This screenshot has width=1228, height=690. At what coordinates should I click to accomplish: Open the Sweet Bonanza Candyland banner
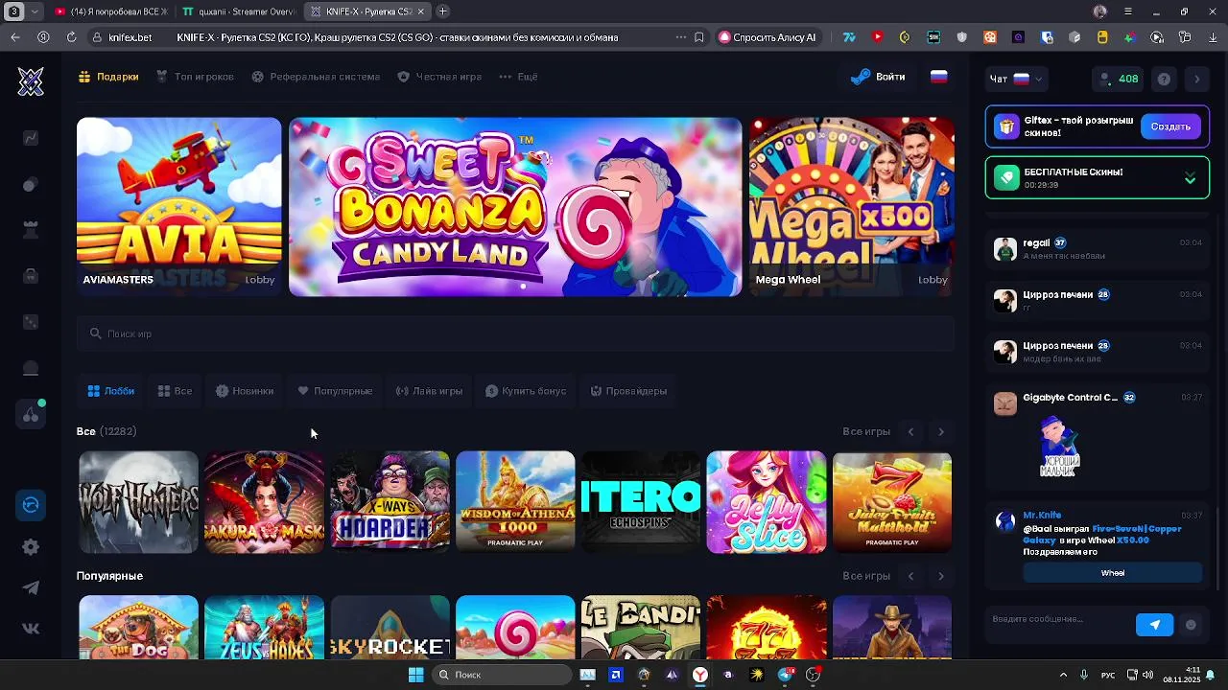pos(515,206)
